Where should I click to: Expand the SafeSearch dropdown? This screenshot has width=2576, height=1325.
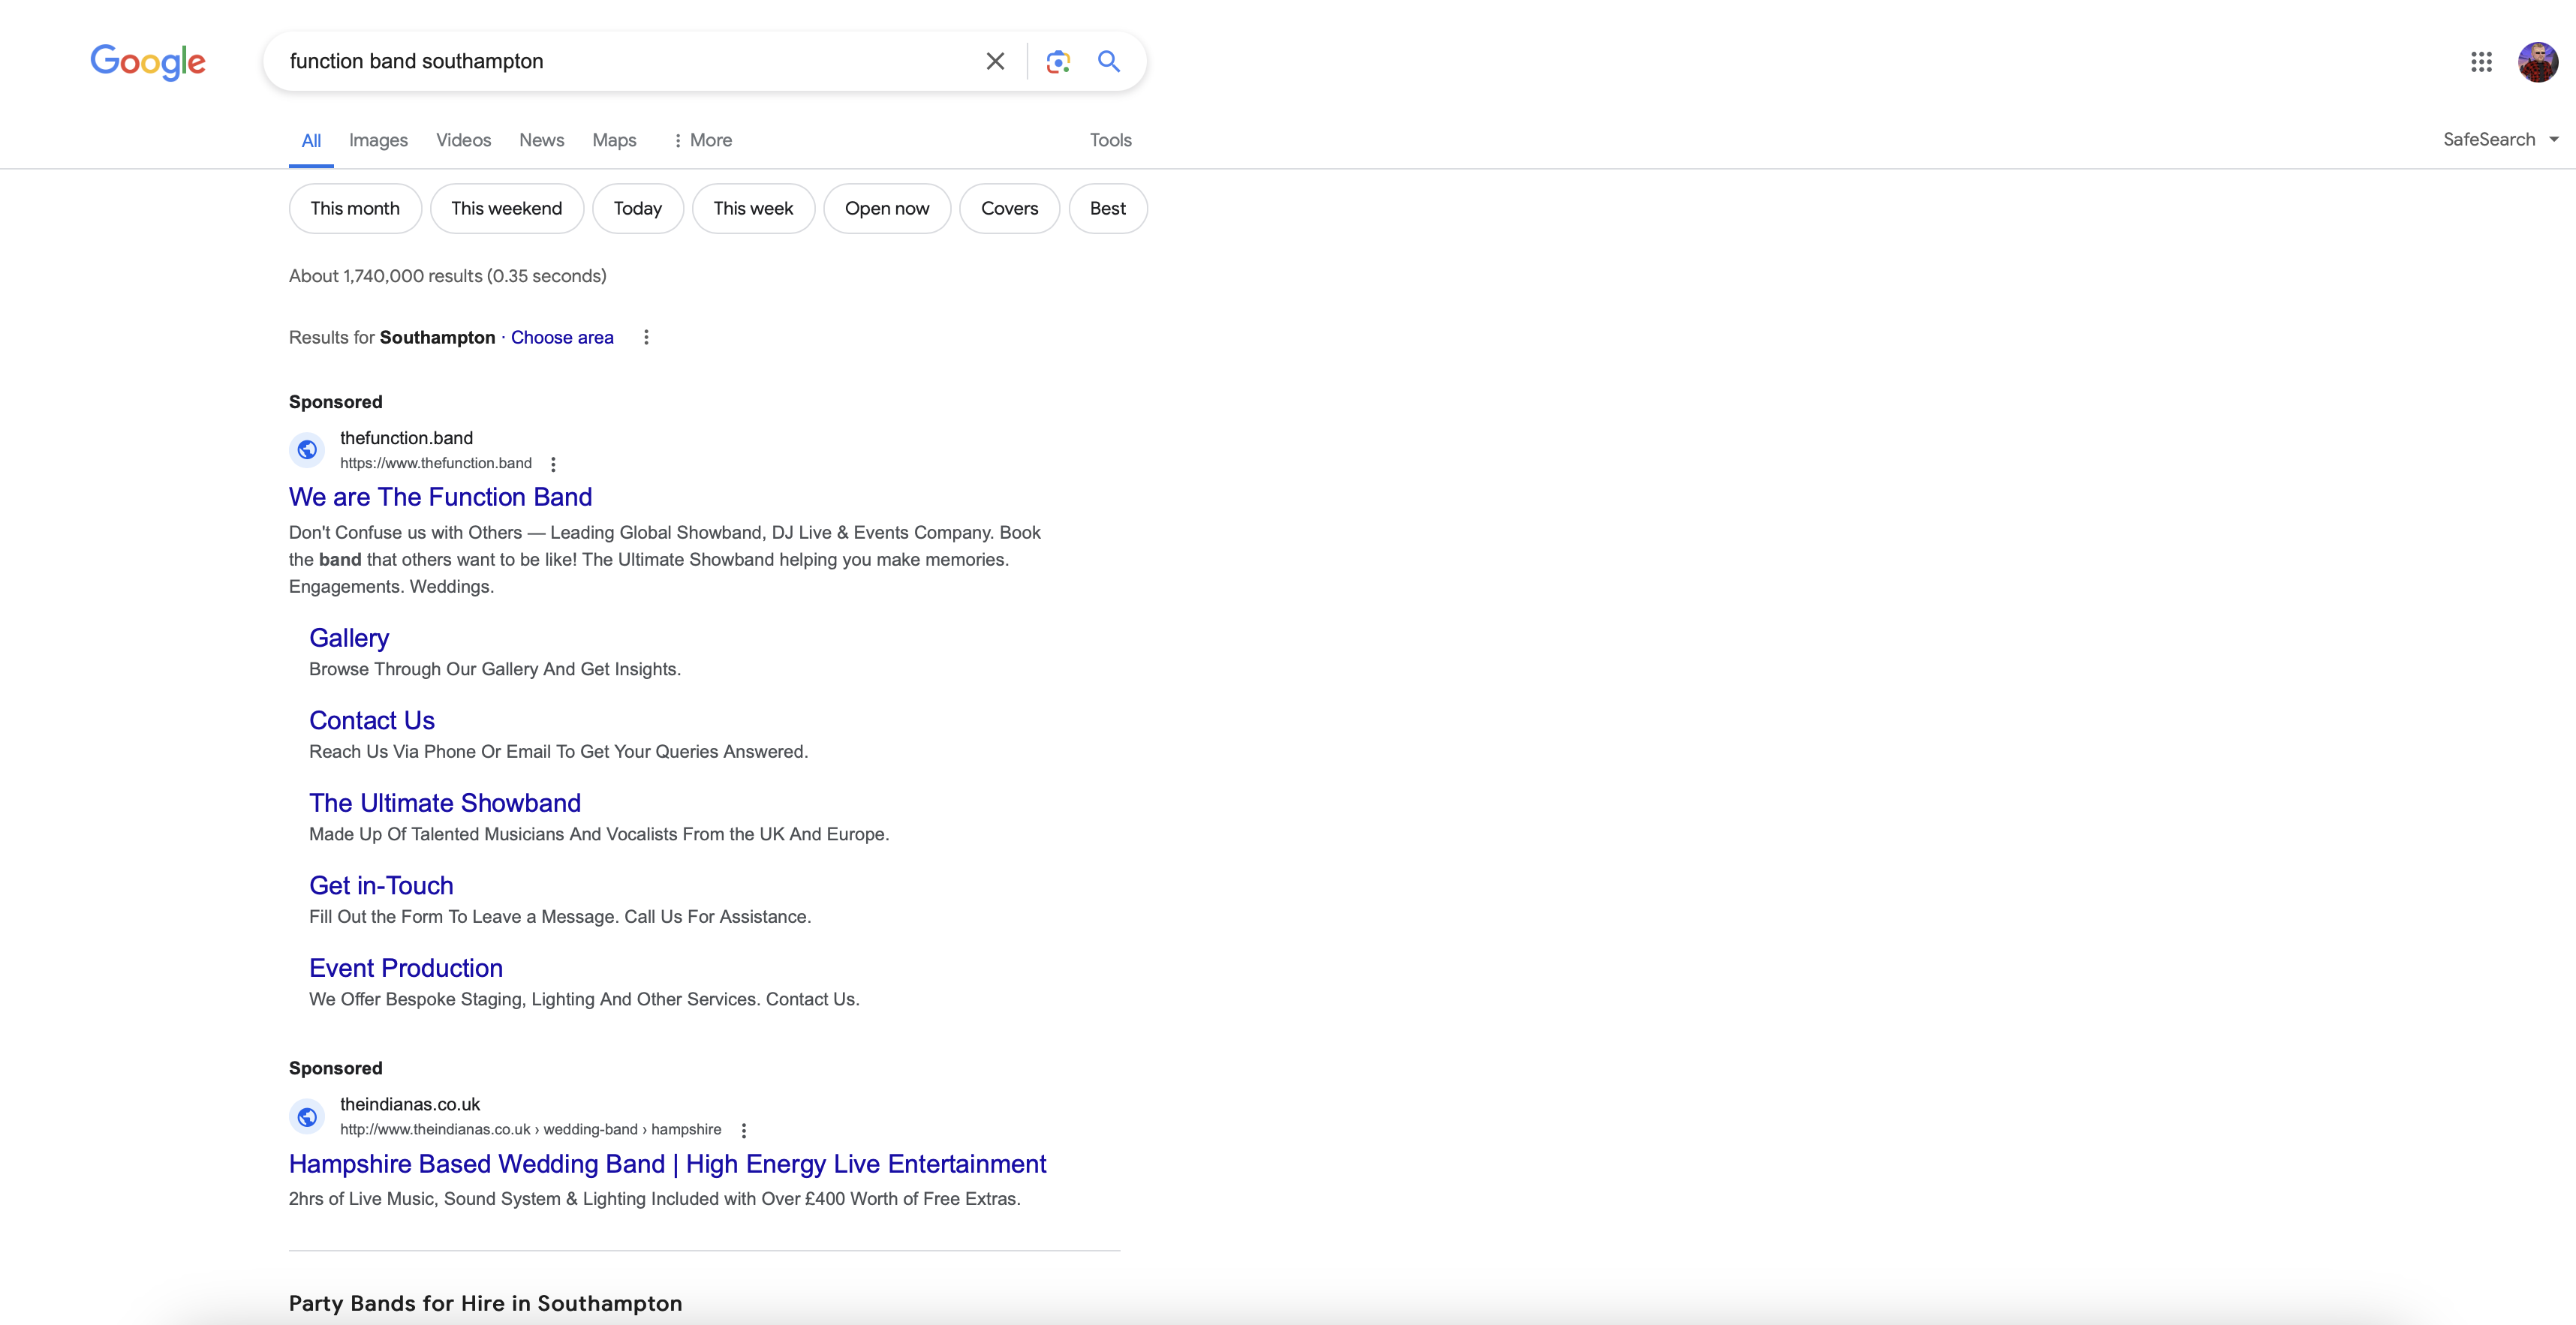2500,139
